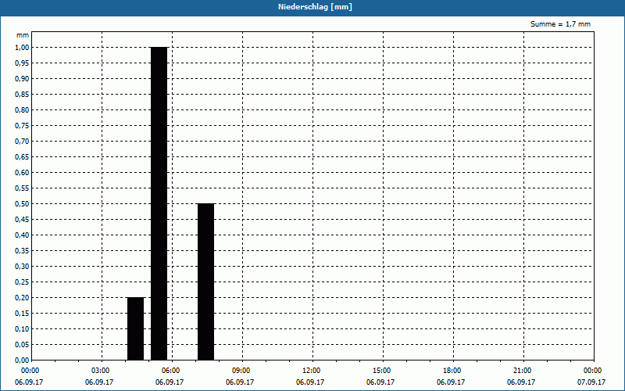Select the y-axis value 0,90
Screen dimensions: 625x391
point(22,79)
